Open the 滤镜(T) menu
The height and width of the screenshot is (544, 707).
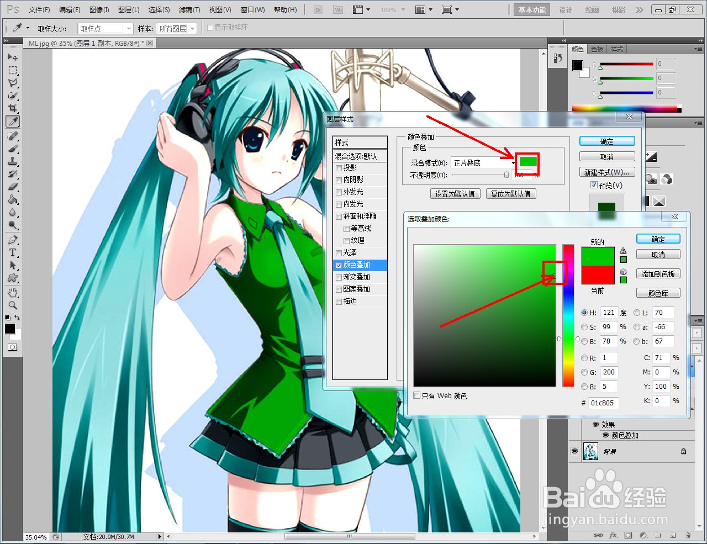pos(189,10)
